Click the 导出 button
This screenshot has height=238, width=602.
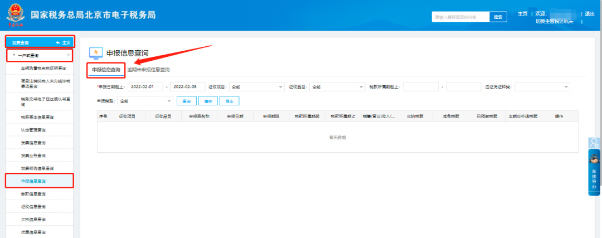click(230, 101)
